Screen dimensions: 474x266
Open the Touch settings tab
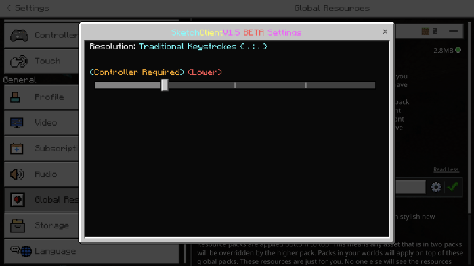pos(41,61)
